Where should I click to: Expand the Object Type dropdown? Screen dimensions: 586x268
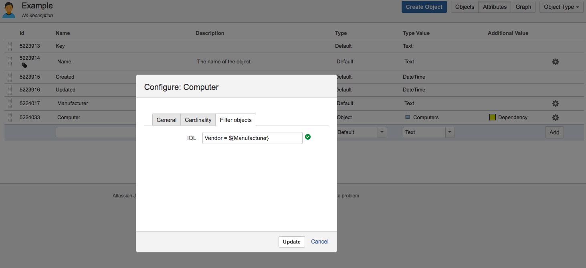tap(561, 7)
